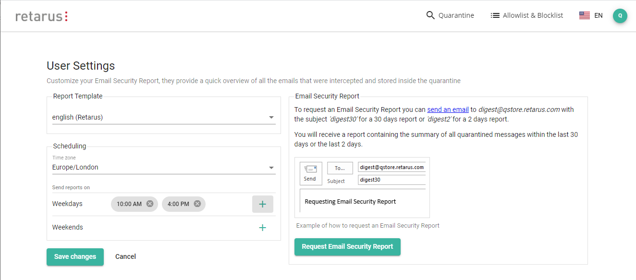
Task: Open the Quarantine page
Action: click(456, 15)
